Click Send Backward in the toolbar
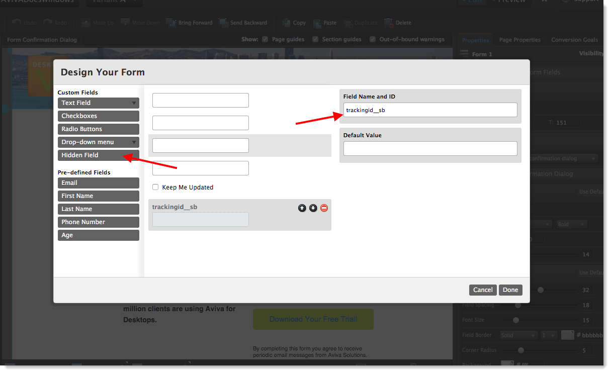This screenshot has width=611, height=373. point(242,23)
